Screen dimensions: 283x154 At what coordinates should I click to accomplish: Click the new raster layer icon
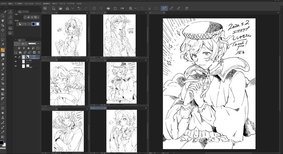coord(16,52)
